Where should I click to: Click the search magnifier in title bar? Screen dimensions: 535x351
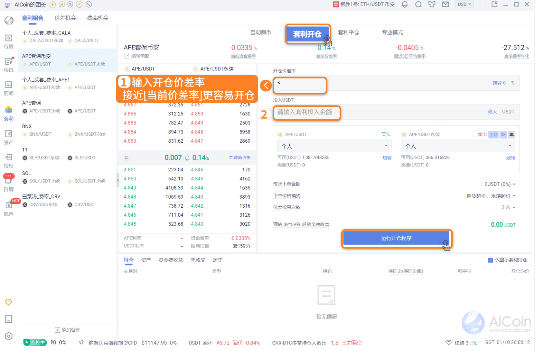click(418, 4)
